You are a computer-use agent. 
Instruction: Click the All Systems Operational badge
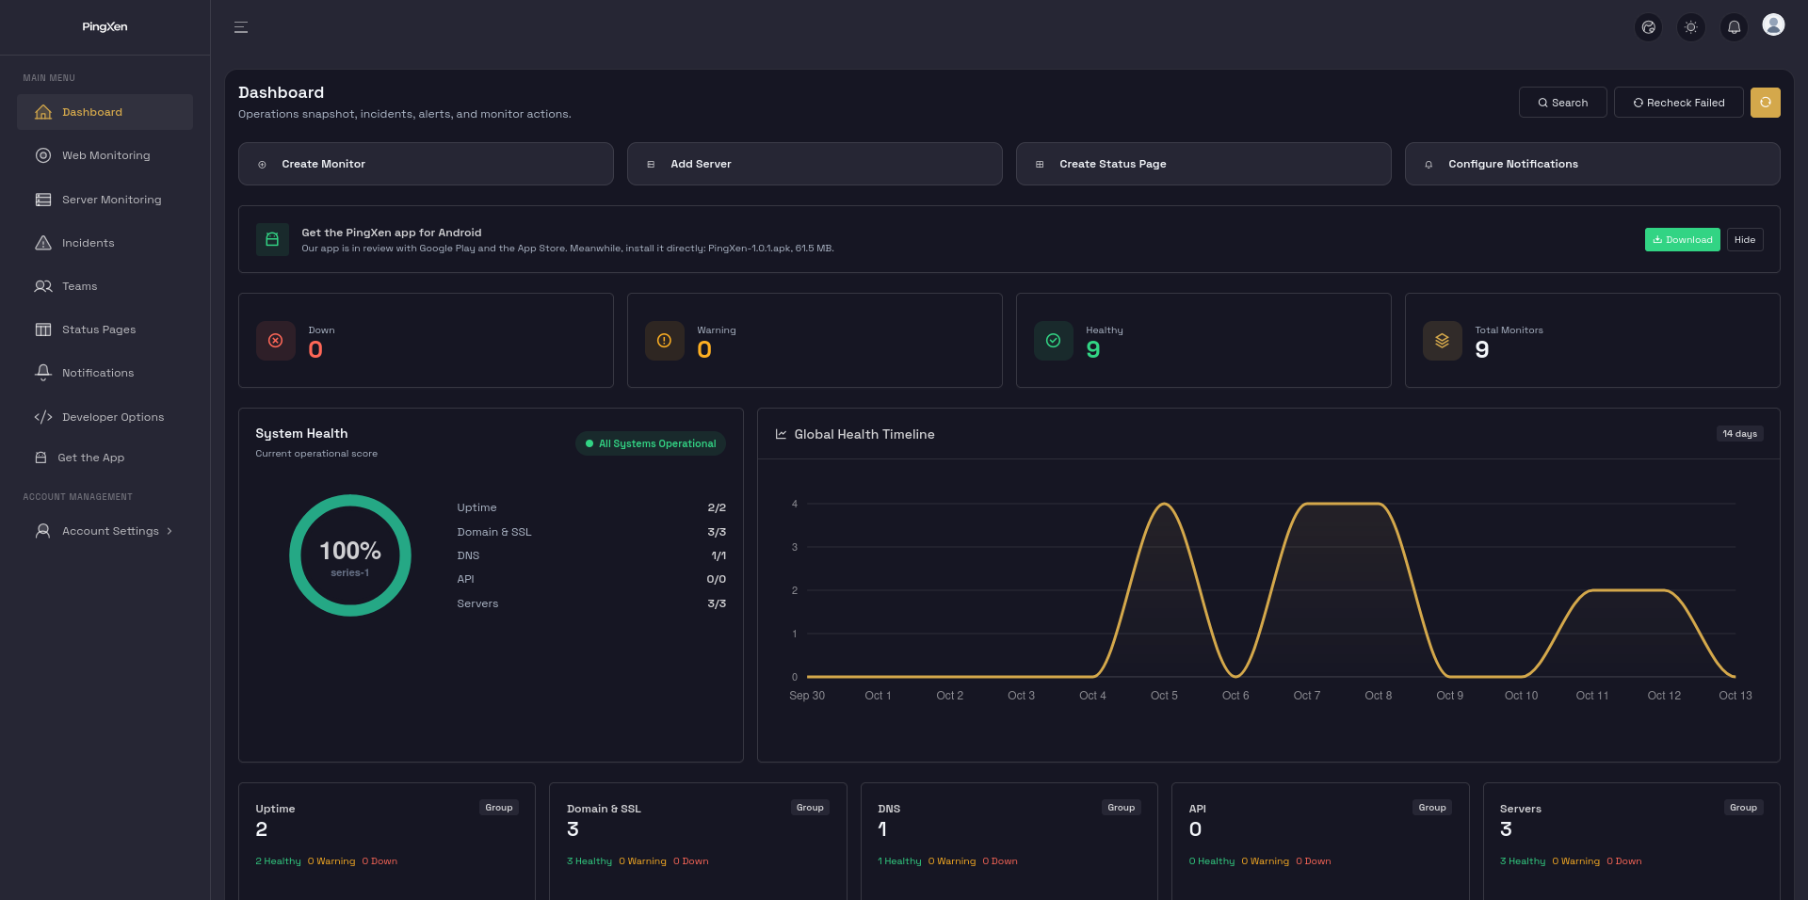(651, 443)
